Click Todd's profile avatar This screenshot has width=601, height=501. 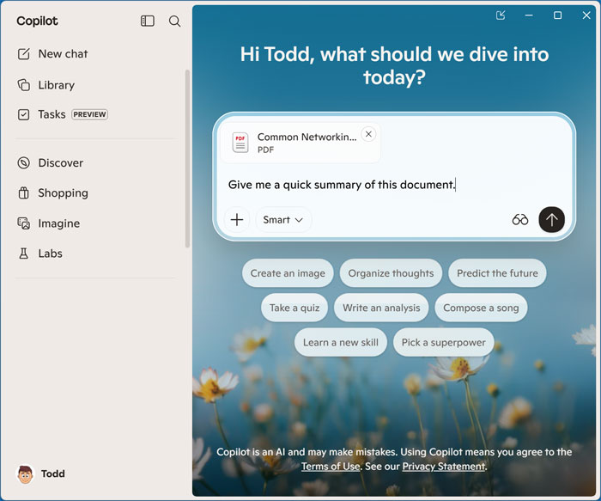click(x=25, y=474)
